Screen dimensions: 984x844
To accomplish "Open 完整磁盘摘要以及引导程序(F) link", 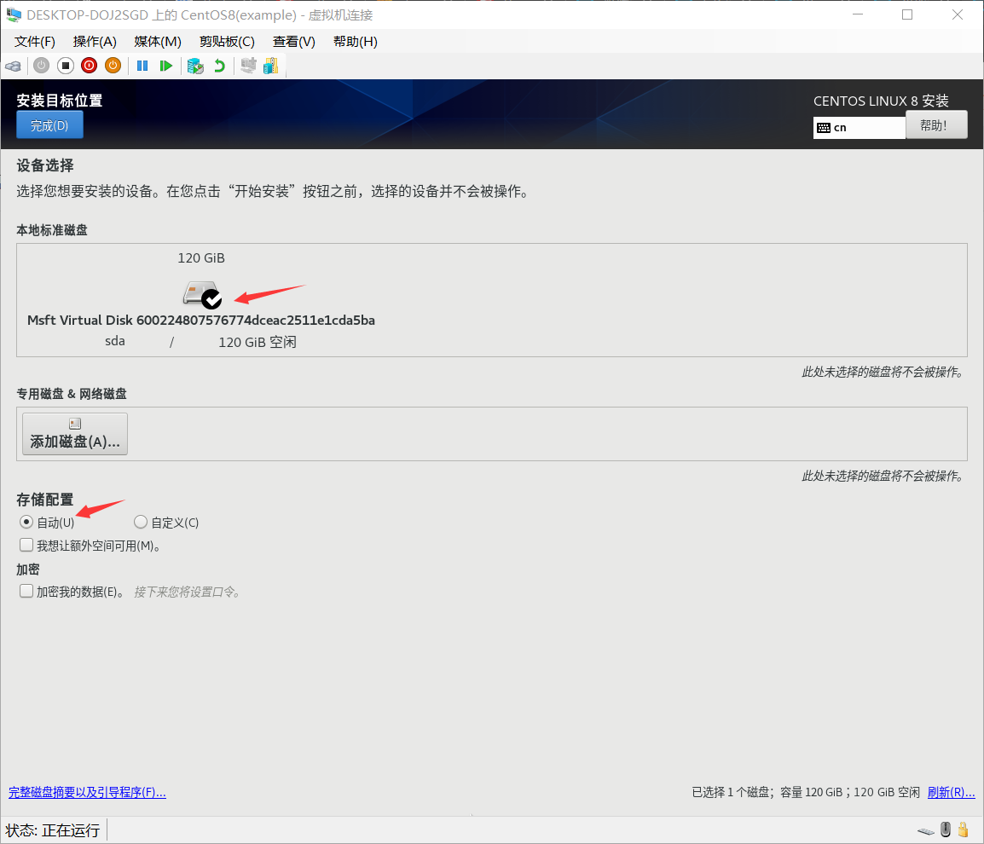I will [x=87, y=792].
